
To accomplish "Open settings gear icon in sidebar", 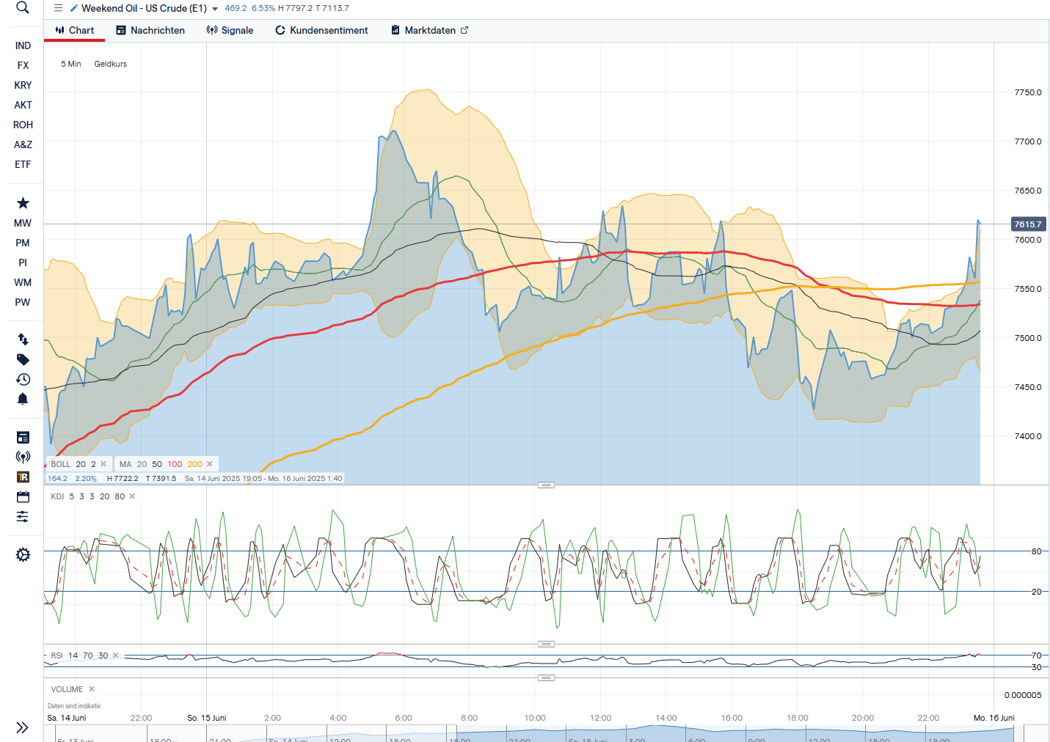I will click(23, 555).
